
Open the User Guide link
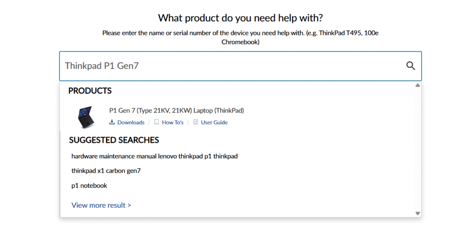(214, 123)
